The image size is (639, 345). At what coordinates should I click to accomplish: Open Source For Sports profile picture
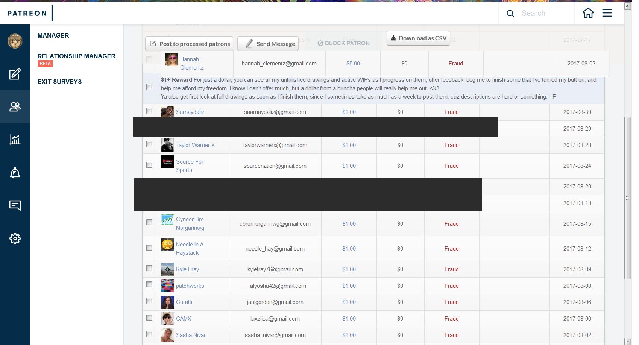167,161
